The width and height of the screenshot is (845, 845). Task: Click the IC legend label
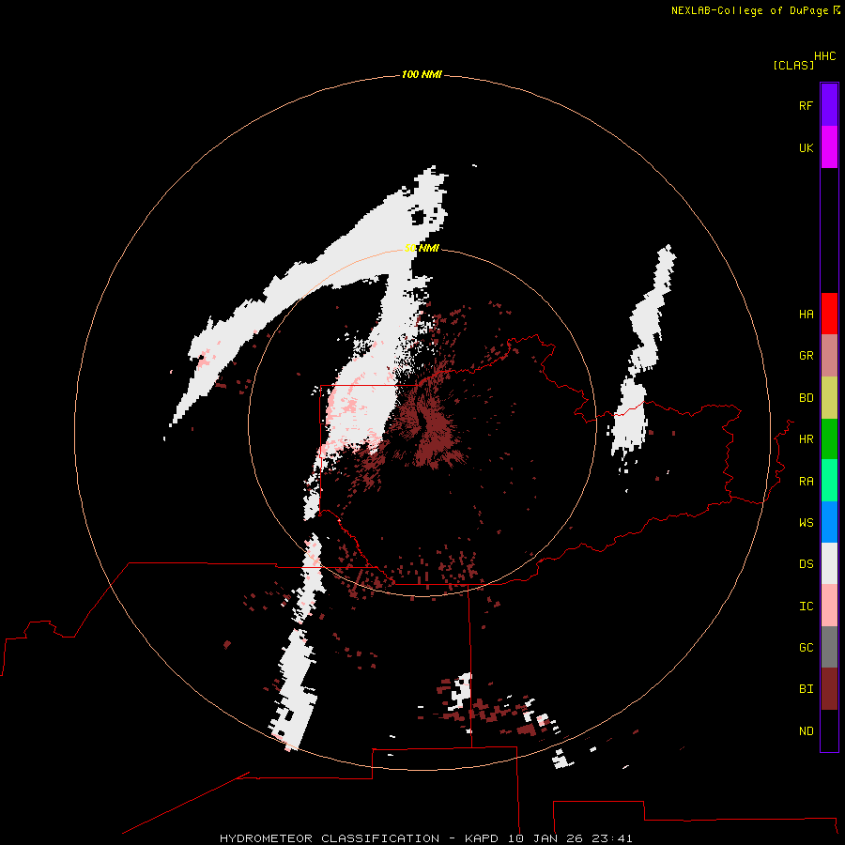click(806, 607)
